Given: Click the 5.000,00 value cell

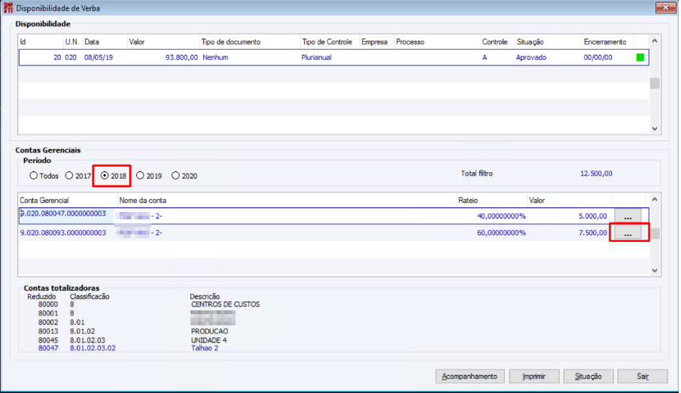Looking at the screenshot, I should click(x=593, y=216).
